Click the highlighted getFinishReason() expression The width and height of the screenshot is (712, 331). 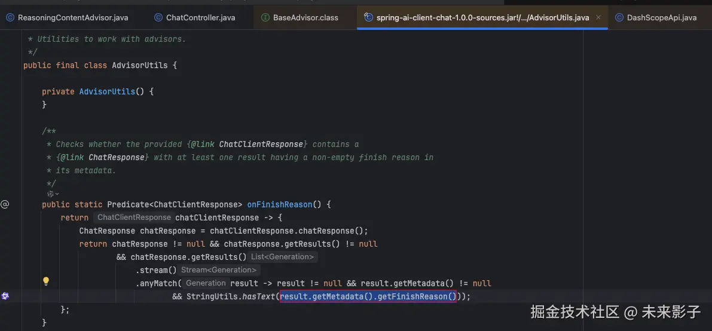coord(368,296)
